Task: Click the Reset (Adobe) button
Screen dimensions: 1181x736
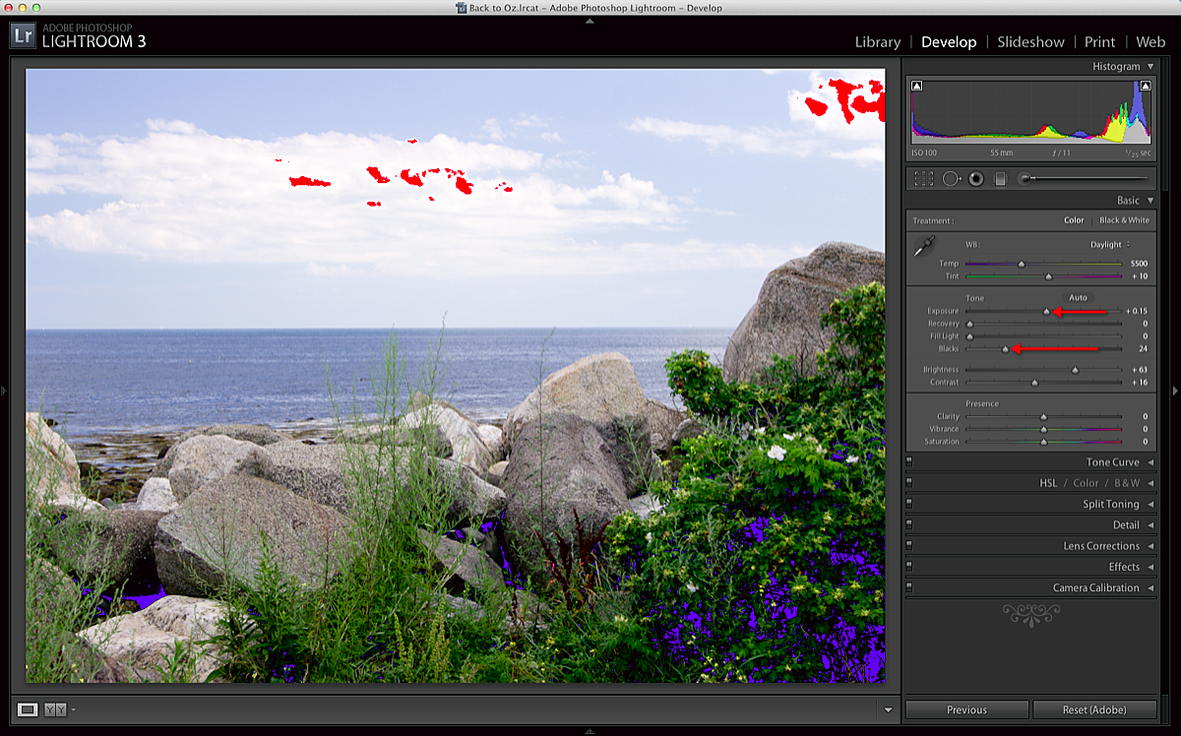Action: click(1094, 709)
